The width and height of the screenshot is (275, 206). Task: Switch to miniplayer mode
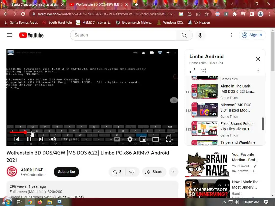pos(143,139)
